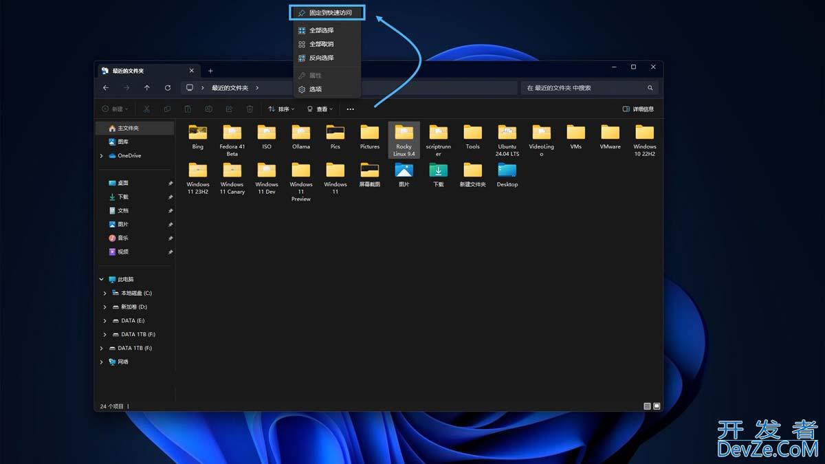This screenshot has width=825, height=464.
Task: Select the 屏幕截图 folder
Action: [x=370, y=175]
